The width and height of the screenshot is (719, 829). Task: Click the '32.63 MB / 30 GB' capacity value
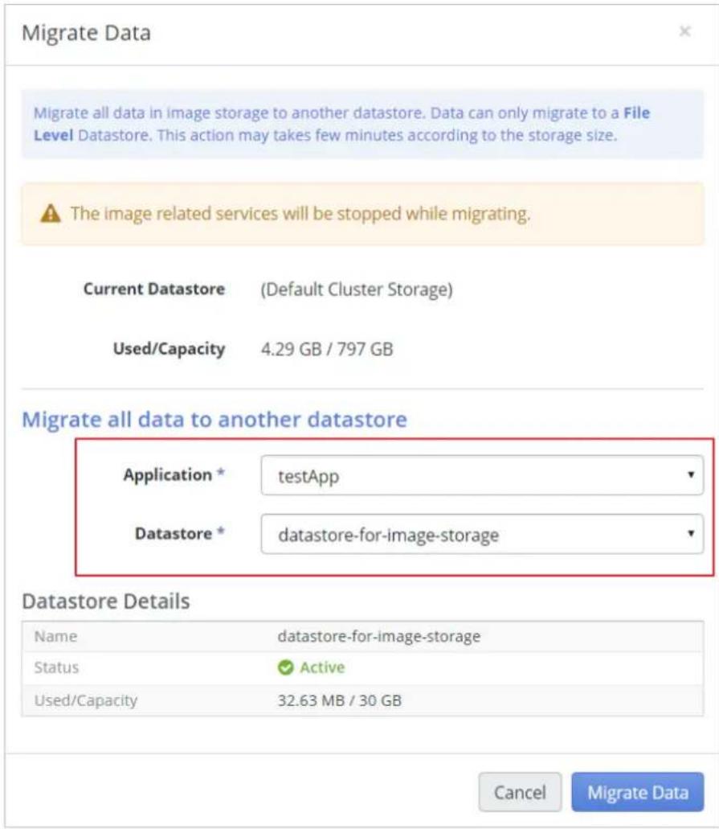coord(340,700)
